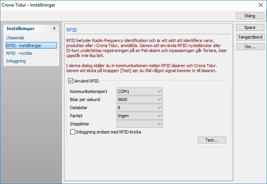
Task: Open the Utseende settings page
Action: click(15, 38)
